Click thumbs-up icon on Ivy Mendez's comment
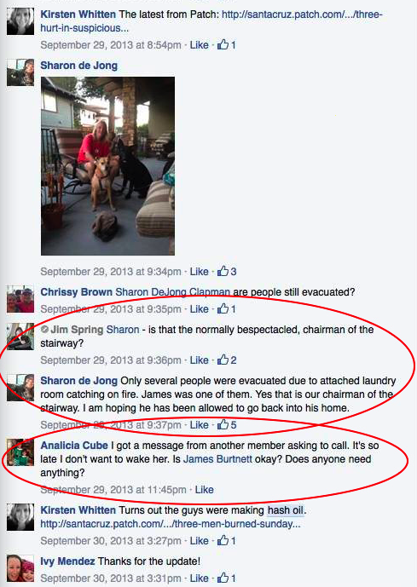The height and width of the screenshot is (587, 417). [x=223, y=578]
